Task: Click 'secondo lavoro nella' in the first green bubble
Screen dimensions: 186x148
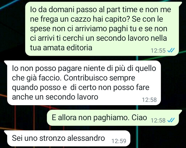Action: pos(131,38)
